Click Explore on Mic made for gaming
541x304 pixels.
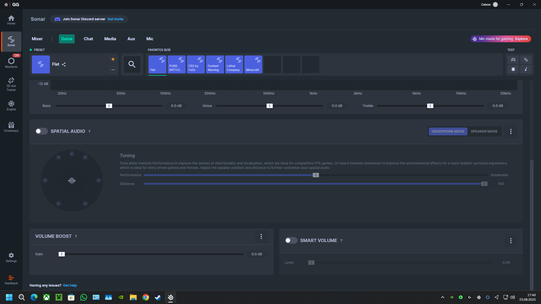click(x=521, y=39)
